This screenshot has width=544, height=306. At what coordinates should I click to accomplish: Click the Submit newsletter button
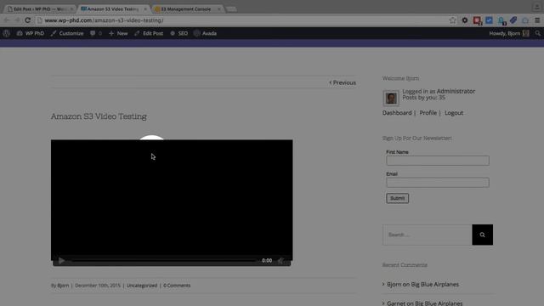point(397,198)
